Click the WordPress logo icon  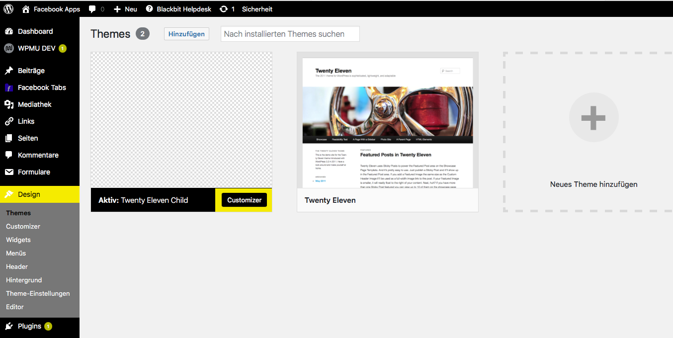tap(8, 9)
